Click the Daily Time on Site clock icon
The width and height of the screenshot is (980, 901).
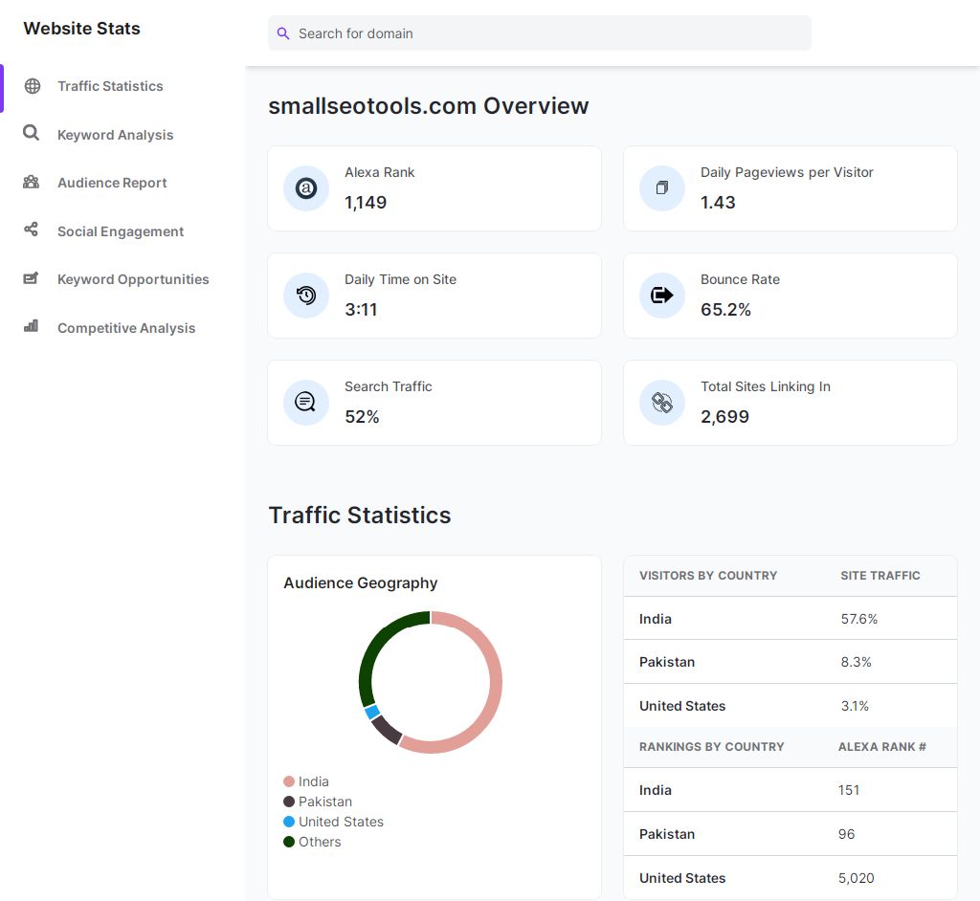pyautogui.click(x=306, y=296)
